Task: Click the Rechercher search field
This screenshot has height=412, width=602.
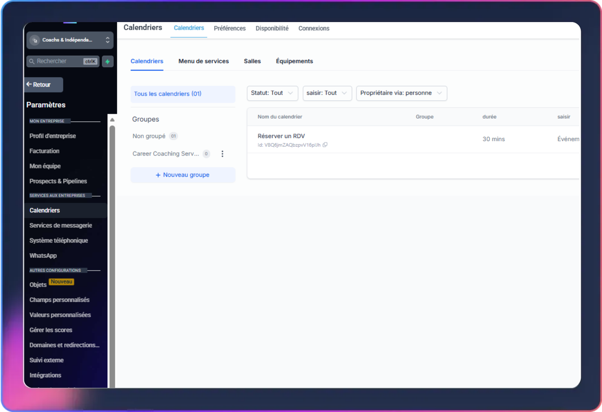Action: point(59,61)
